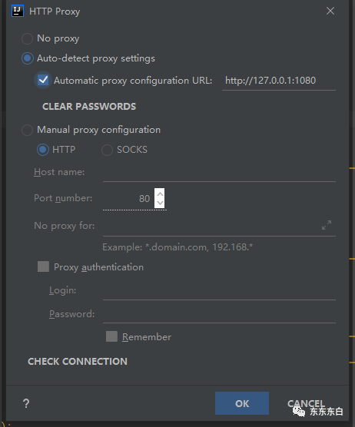Click the IntelliJ IDEA logo icon
The image size is (355, 427).
[18, 11]
